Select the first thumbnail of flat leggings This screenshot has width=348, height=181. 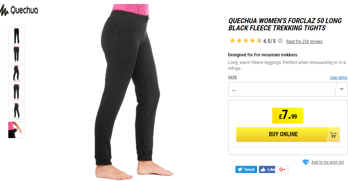tap(16, 36)
